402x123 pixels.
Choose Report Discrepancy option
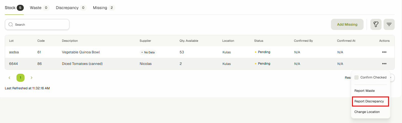[369, 101]
